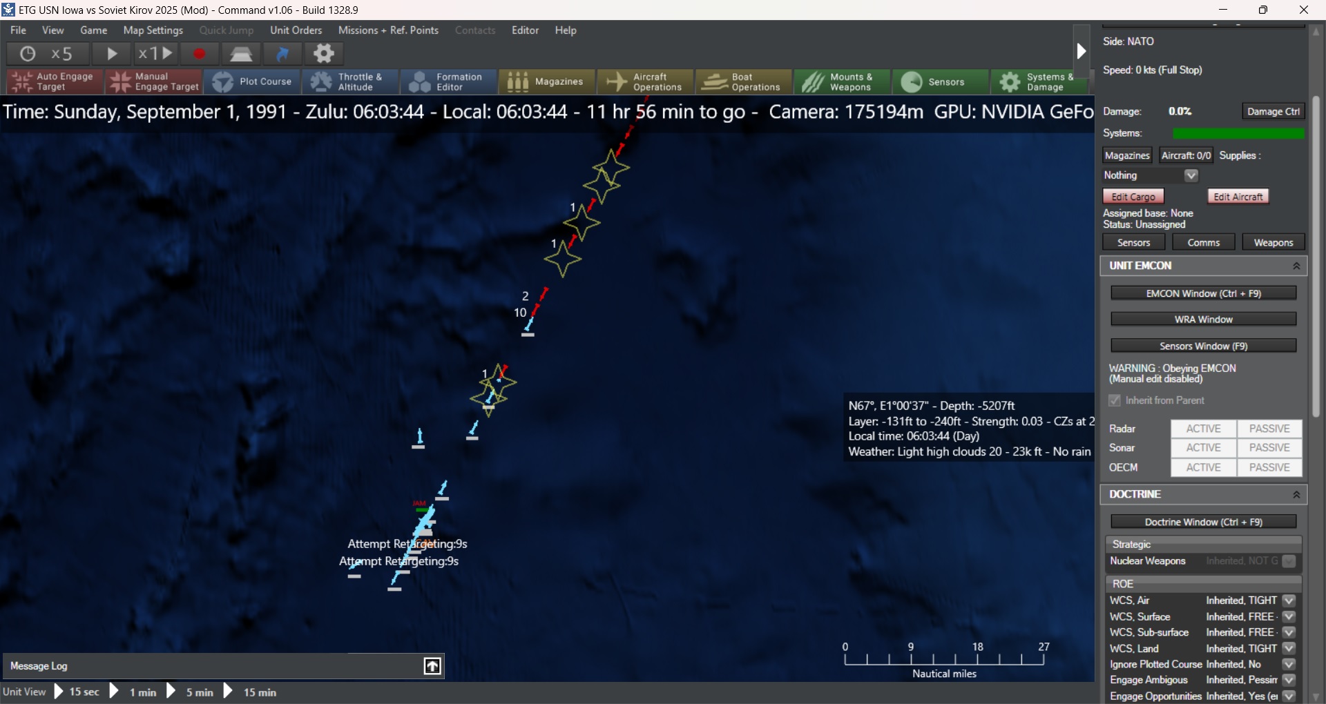Open WCS, Air dropdown
Screen dimensions: 1326x704
(1289, 600)
